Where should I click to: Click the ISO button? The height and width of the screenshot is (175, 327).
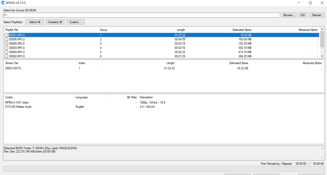click(x=303, y=15)
